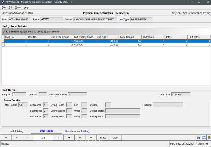Click the Ready status bar text
The height and width of the screenshot is (147, 211).
coord(5,144)
